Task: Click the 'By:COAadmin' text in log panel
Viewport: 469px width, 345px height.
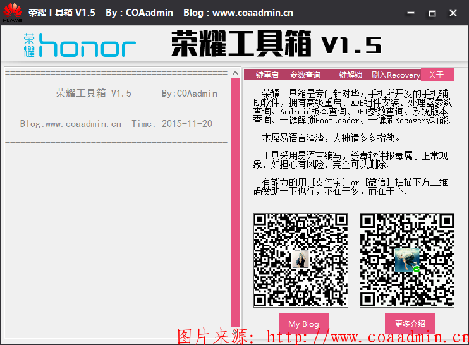Action: (x=190, y=94)
